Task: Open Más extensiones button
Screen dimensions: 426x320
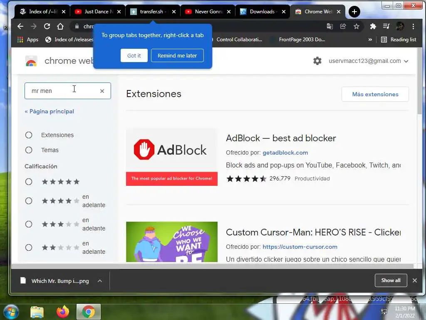Action: point(375,94)
